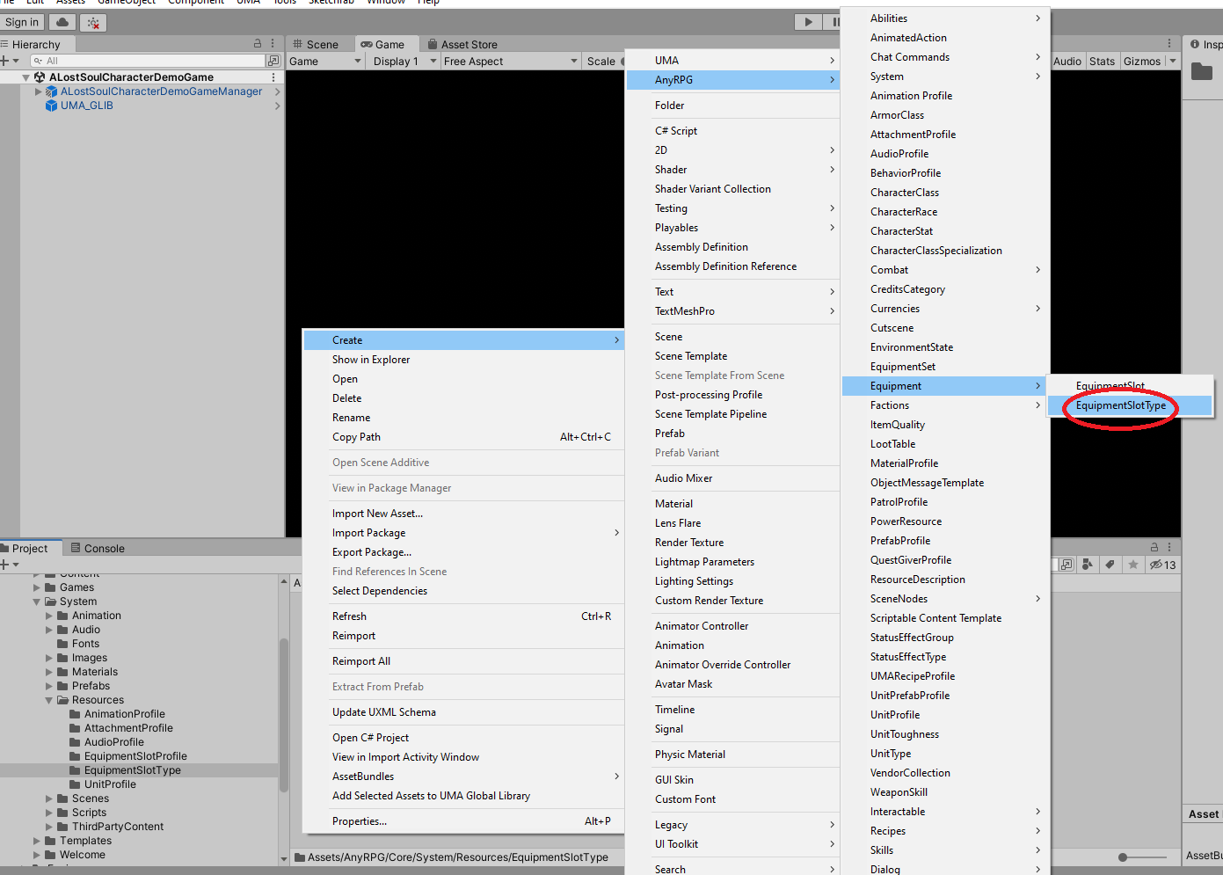The height and width of the screenshot is (875, 1223).
Task: Open UMA_GLIB prefab via its right chevron
Action: (x=278, y=106)
